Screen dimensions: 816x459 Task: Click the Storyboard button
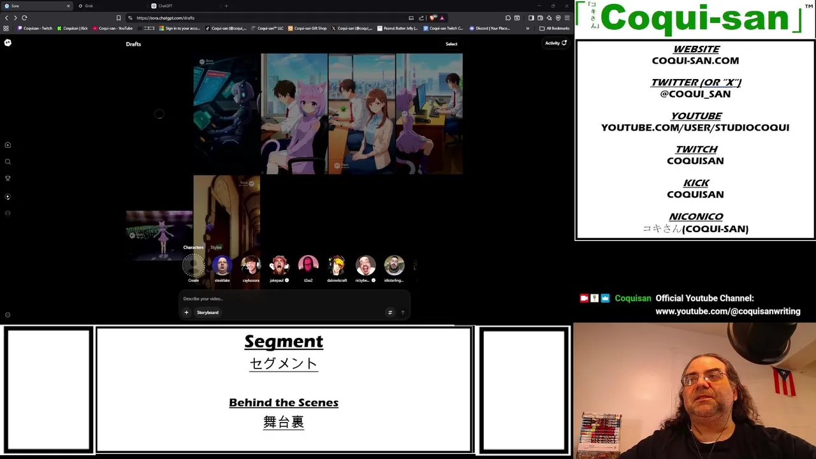[207, 312]
